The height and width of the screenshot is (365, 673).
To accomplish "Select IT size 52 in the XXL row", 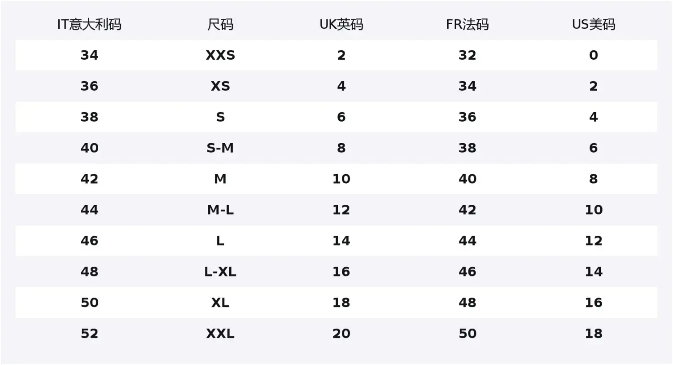I will (89, 334).
